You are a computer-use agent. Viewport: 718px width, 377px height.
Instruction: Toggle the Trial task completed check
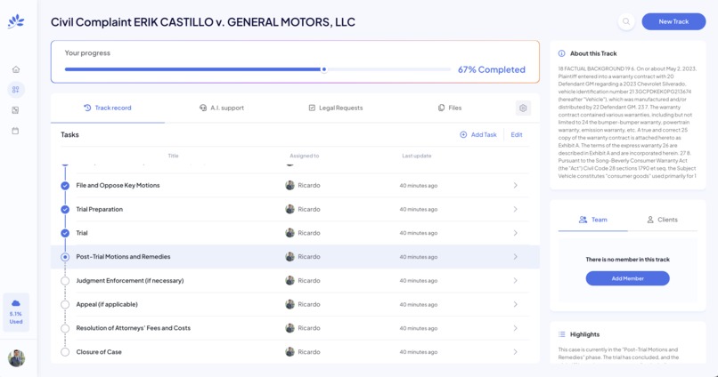(65, 233)
